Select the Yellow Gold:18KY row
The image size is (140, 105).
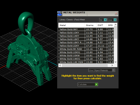86,39
